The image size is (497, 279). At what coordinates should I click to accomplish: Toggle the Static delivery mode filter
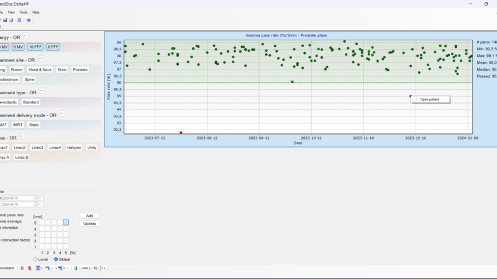pyautogui.click(x=34, y=125)
